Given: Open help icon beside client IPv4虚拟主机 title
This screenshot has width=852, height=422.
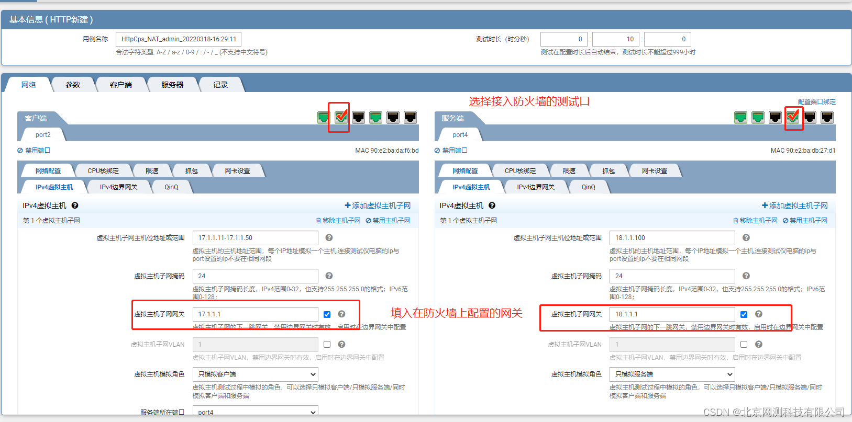Looking at the screenshot, I should pyautogui.click(x=75, y=206).
